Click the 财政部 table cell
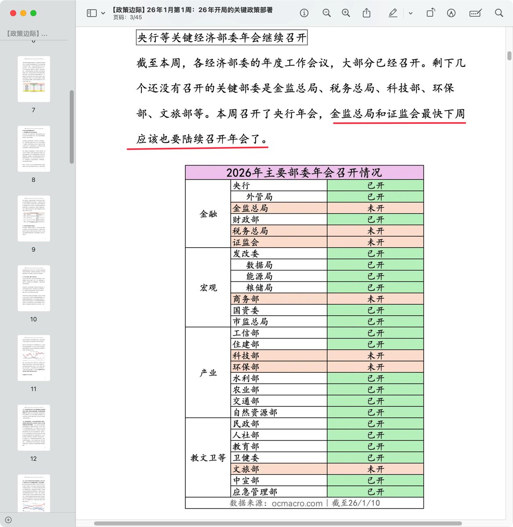 tap(279, 220)
